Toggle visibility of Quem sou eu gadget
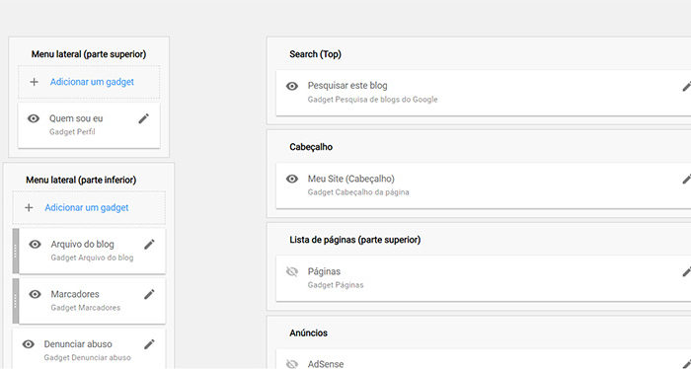The image size is (691, 369). tap(34, 118)
